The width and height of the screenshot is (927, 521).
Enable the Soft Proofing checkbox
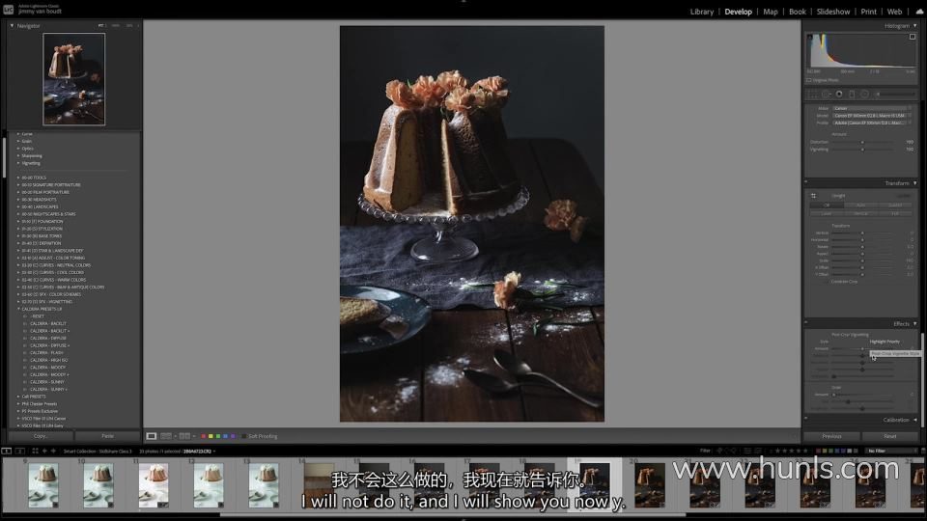tap(243, 436)
